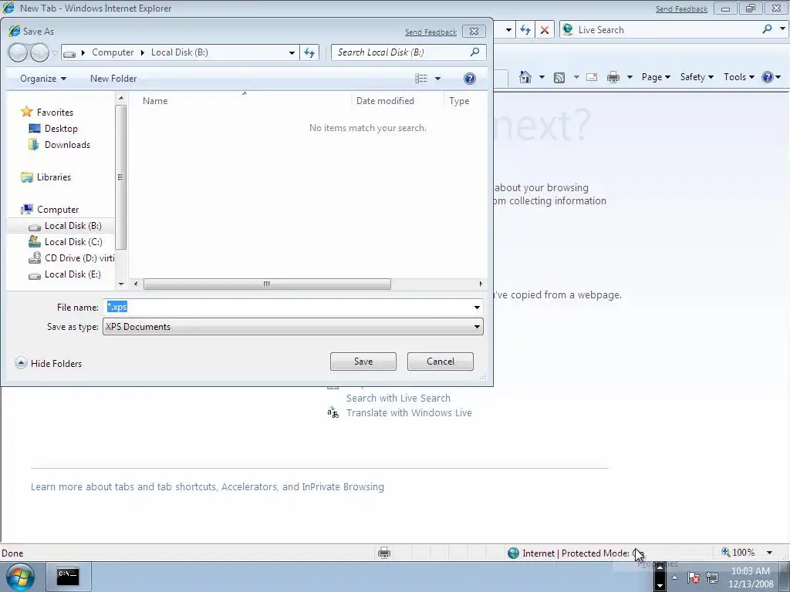The image size is (790, 592).
Task: Click the navigation pane scroll up arrow
Action: pyautogui.click(x=121, y=98)
